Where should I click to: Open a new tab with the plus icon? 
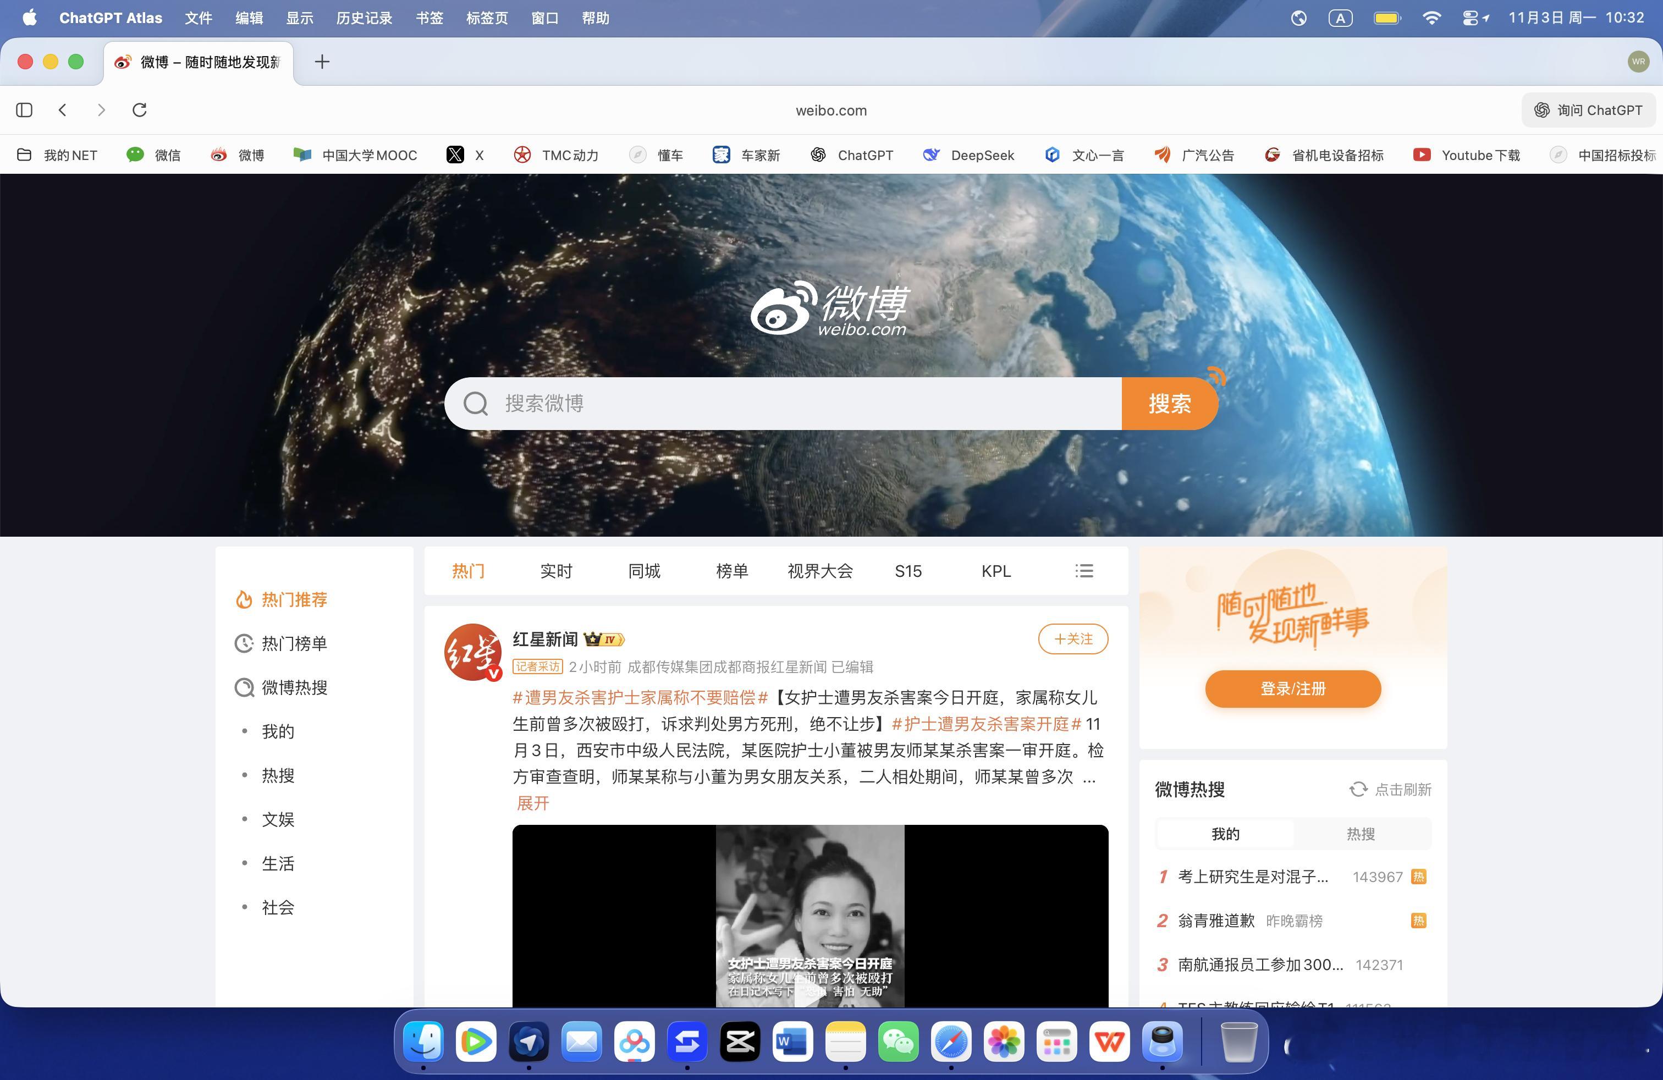coord(322,62)
